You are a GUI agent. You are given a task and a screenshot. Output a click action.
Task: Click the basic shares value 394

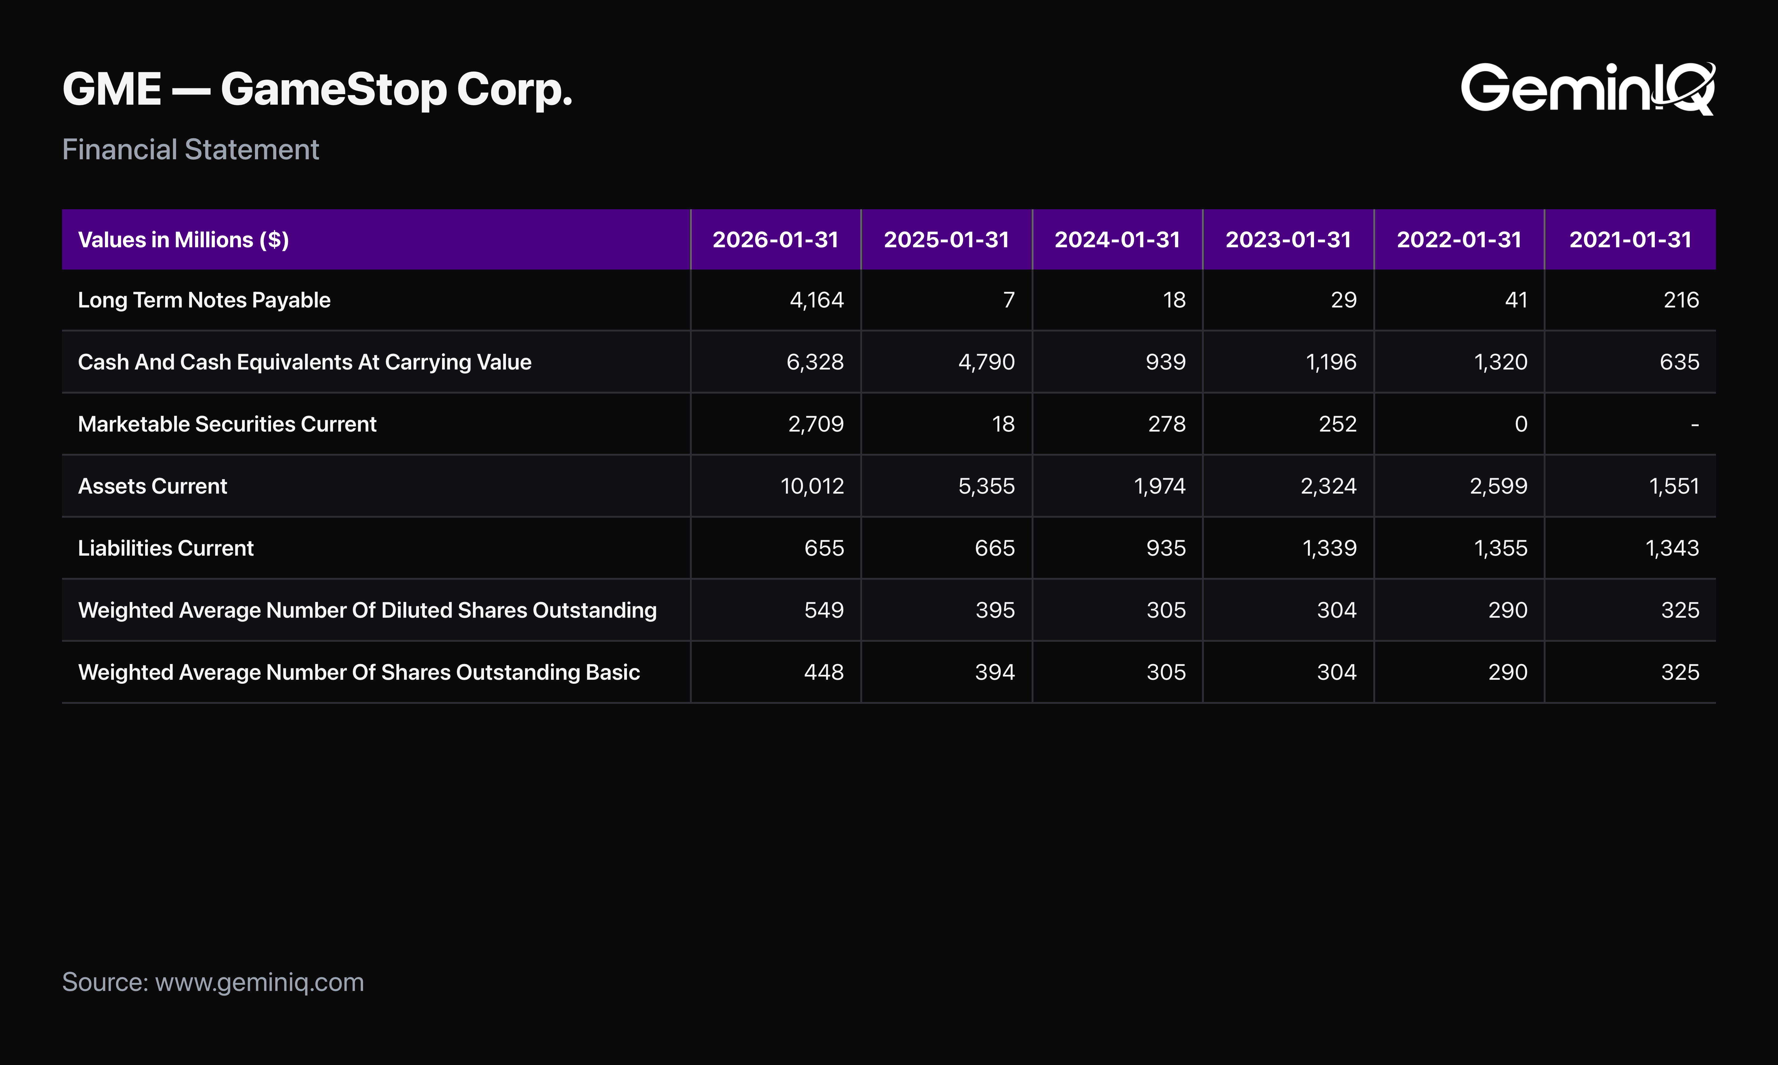tap(995, 672)
